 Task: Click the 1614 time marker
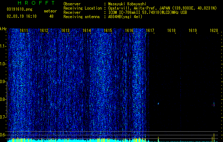click(87, 31)
